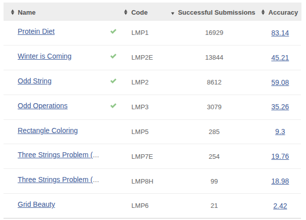Click the green checkmark beside Odd Operations
The height and width of the screenshot is (220, 306).
113,106
